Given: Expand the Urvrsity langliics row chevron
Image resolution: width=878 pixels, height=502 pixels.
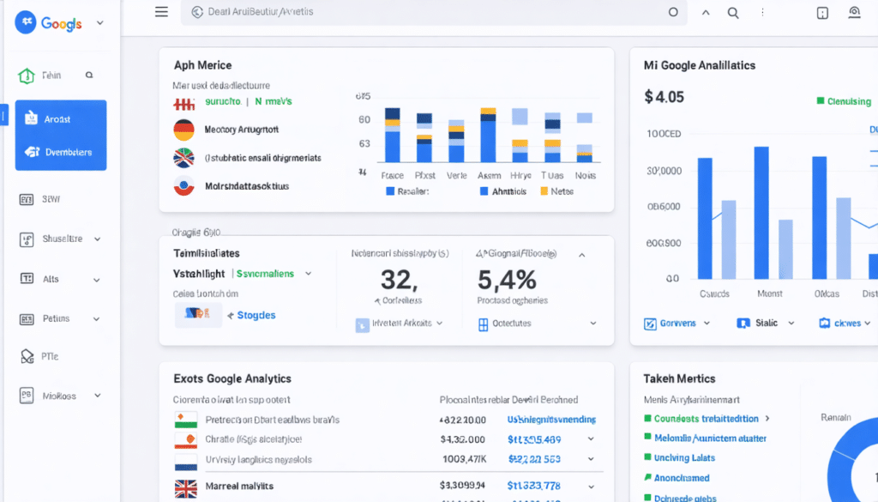Looking at the screenshot, I should coord(591,459).
